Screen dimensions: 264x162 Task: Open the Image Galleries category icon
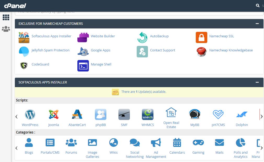click(x=93, y=142)
